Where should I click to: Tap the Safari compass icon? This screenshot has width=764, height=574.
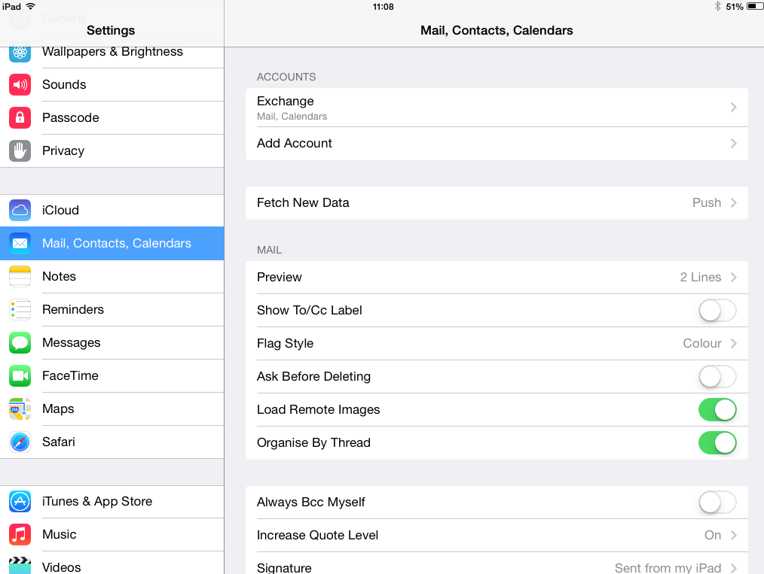click(x=20, y=442)
